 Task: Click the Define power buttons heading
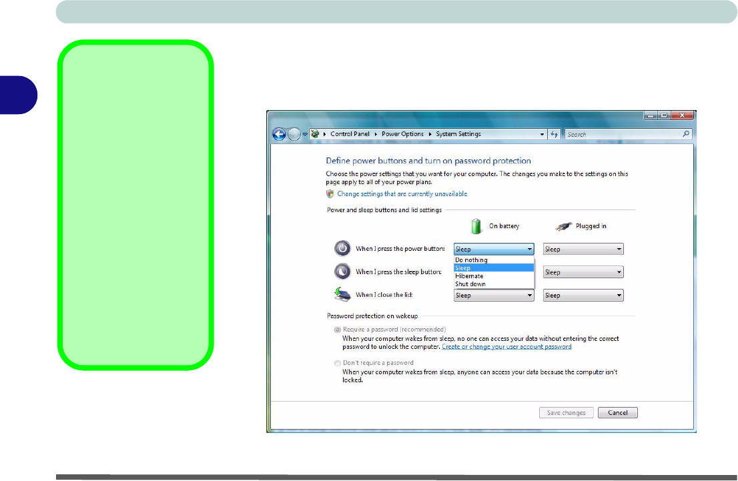[x=428, y=161]
